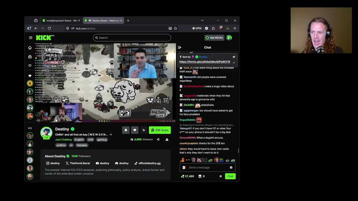This screenshot has width=358, height=201.
Task: Report the stream warning icon
Action: 167,139
